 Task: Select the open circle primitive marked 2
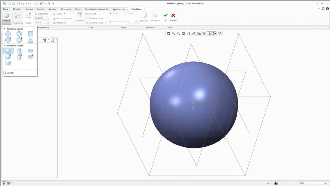point(8,40)
